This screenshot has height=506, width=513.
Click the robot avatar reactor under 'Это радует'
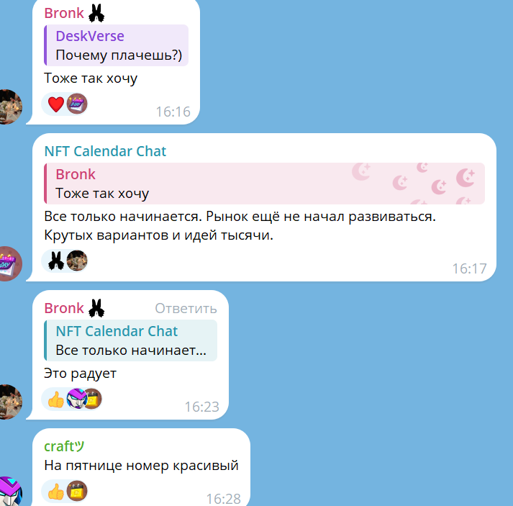pyautogui.click(x=76, y=399)
